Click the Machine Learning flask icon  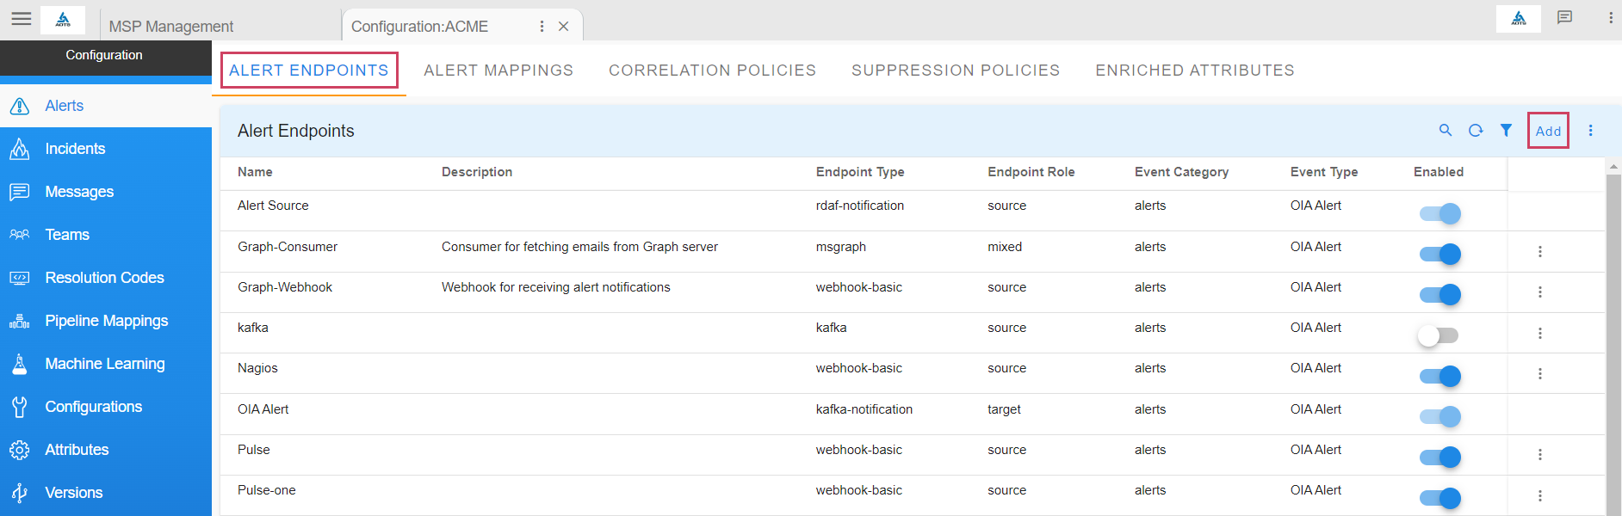[20, 364]
